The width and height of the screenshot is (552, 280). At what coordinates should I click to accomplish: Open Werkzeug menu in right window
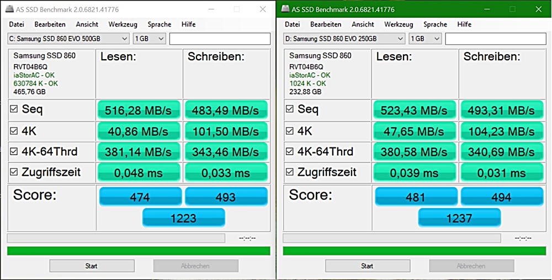pyautogui.click(x=399, y=24)
